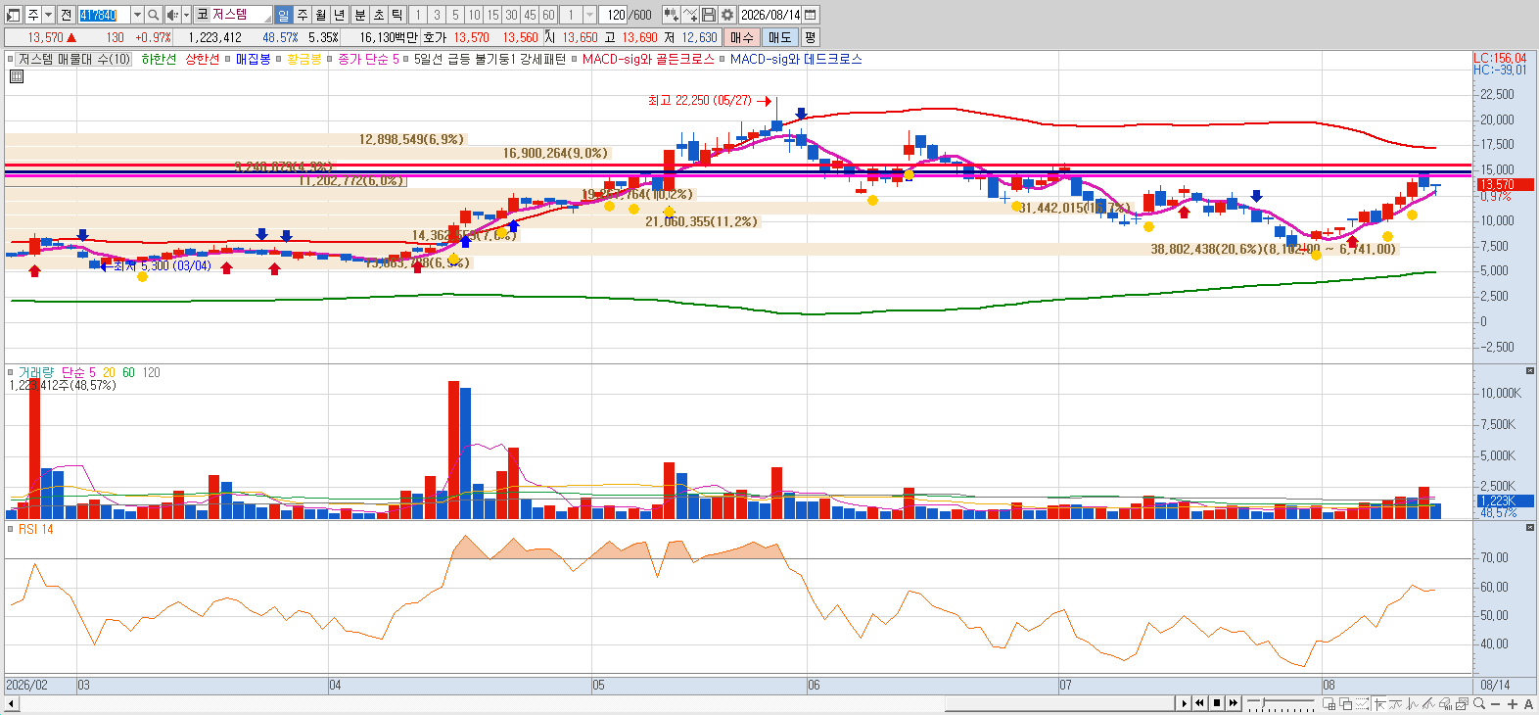Click the 평 button
The image size is (1539, 715).
[x=810, y=37]
